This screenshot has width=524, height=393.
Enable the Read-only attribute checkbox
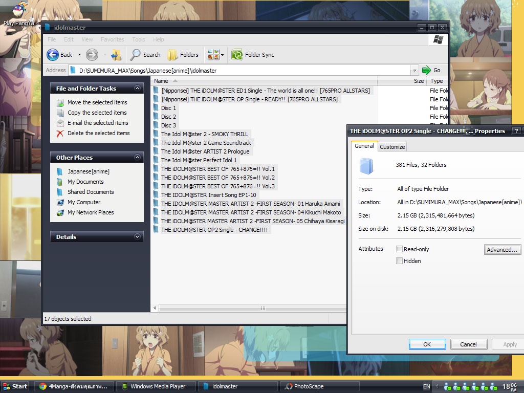click(399, 249)
